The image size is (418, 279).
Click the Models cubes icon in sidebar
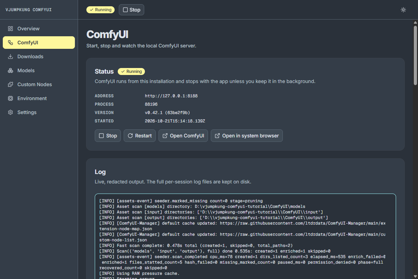(x=10, y=70)
